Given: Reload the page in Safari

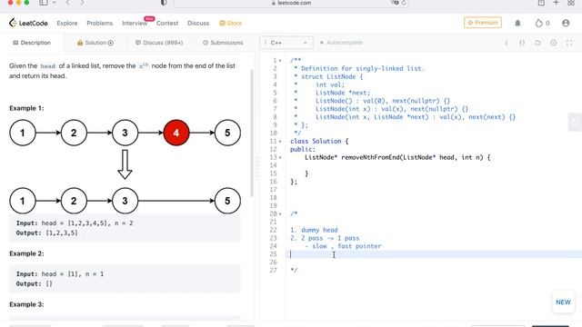Looking at the screenshot, I should 404,3.
